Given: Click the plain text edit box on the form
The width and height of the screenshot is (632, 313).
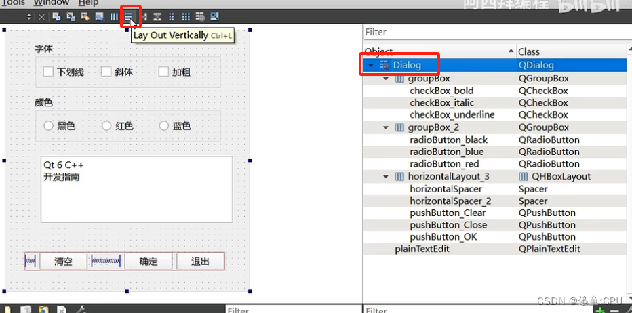Looking at the screenshot, I should (x=136, y=189).
